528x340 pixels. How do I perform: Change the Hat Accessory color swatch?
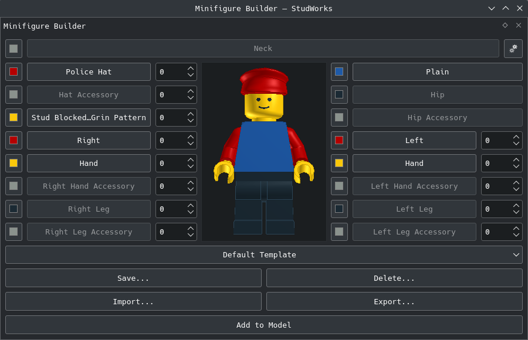(14, 94)
